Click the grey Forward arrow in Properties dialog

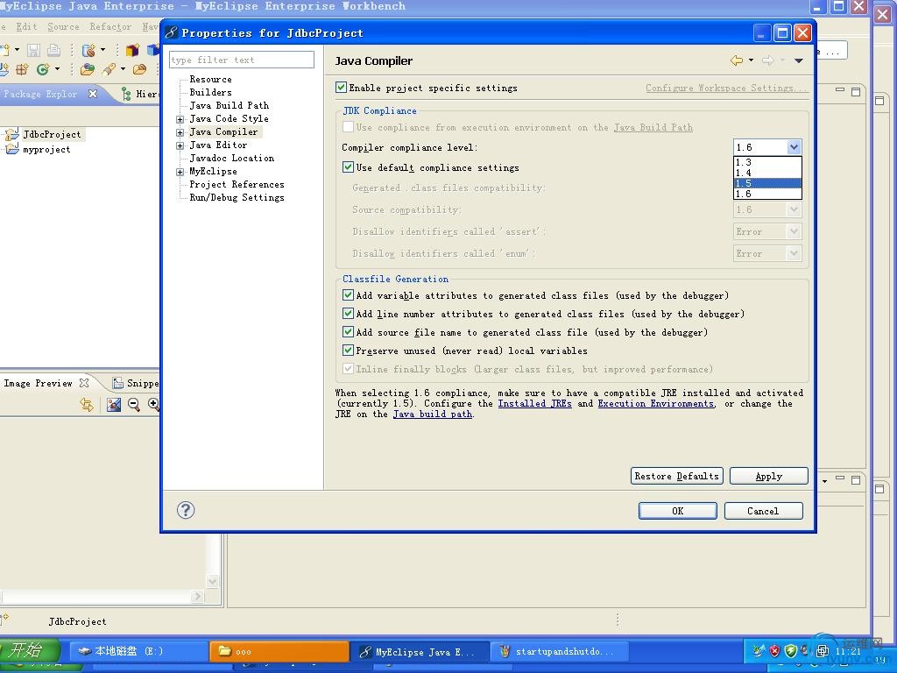767,60
